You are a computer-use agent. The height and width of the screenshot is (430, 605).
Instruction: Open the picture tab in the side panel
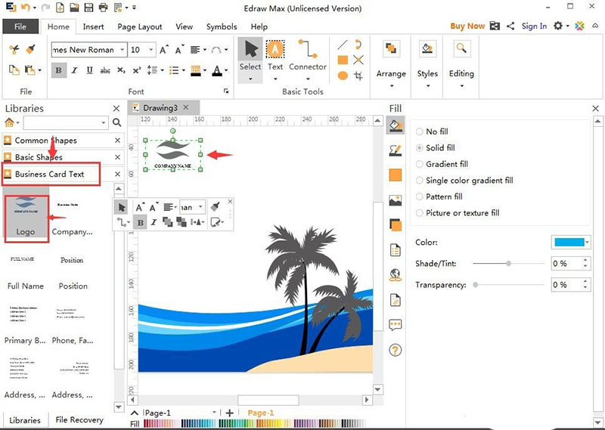pos(396,200)
